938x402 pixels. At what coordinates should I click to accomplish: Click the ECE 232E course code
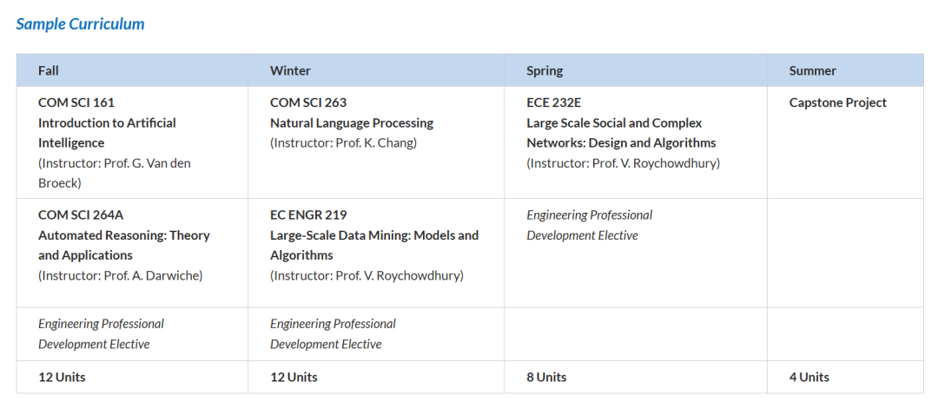[x=553, y=102]
